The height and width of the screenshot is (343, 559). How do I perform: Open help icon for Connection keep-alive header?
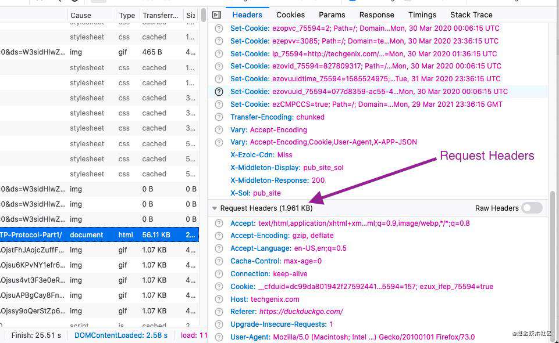tap(219, 274)
